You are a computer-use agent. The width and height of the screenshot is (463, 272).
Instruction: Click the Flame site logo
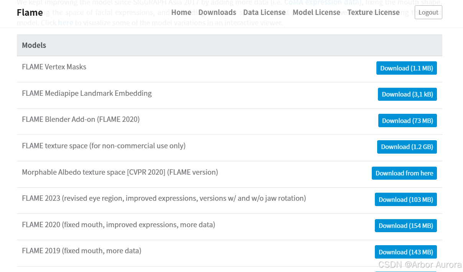tap(30, 12)
